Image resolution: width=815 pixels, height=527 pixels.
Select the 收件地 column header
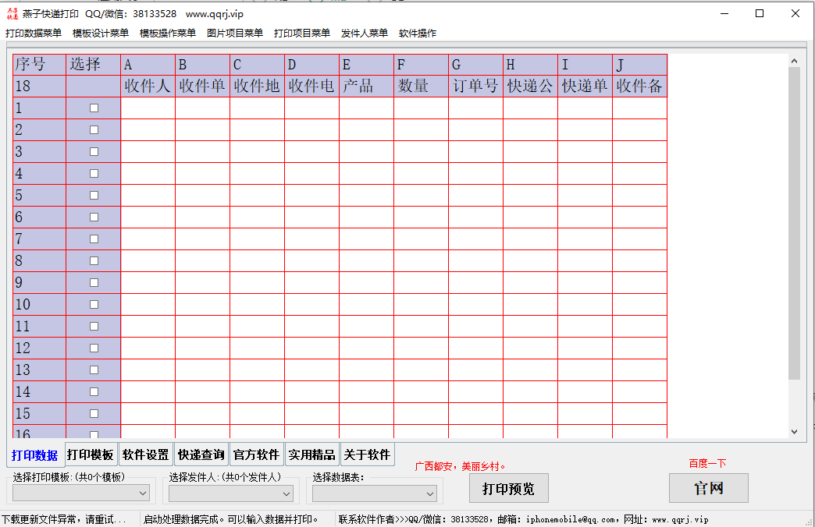258,87
